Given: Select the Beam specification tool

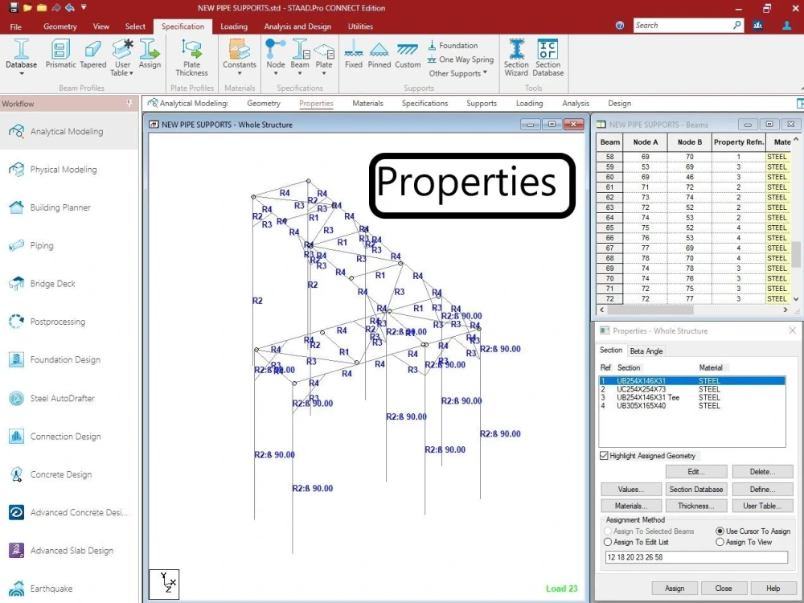Looking at the screenshot, I should (x=300, y=54).
